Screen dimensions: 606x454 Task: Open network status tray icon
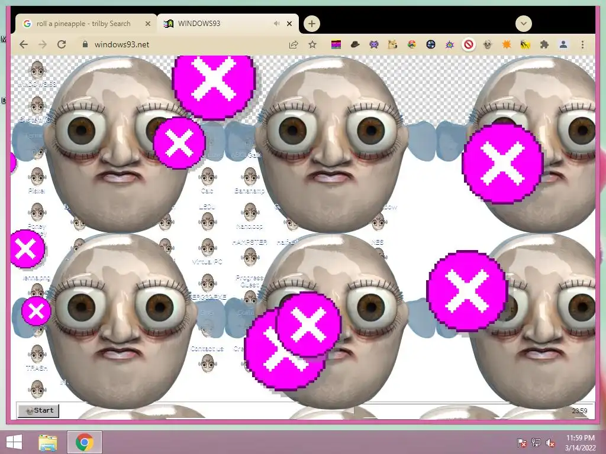pos(536,442)
